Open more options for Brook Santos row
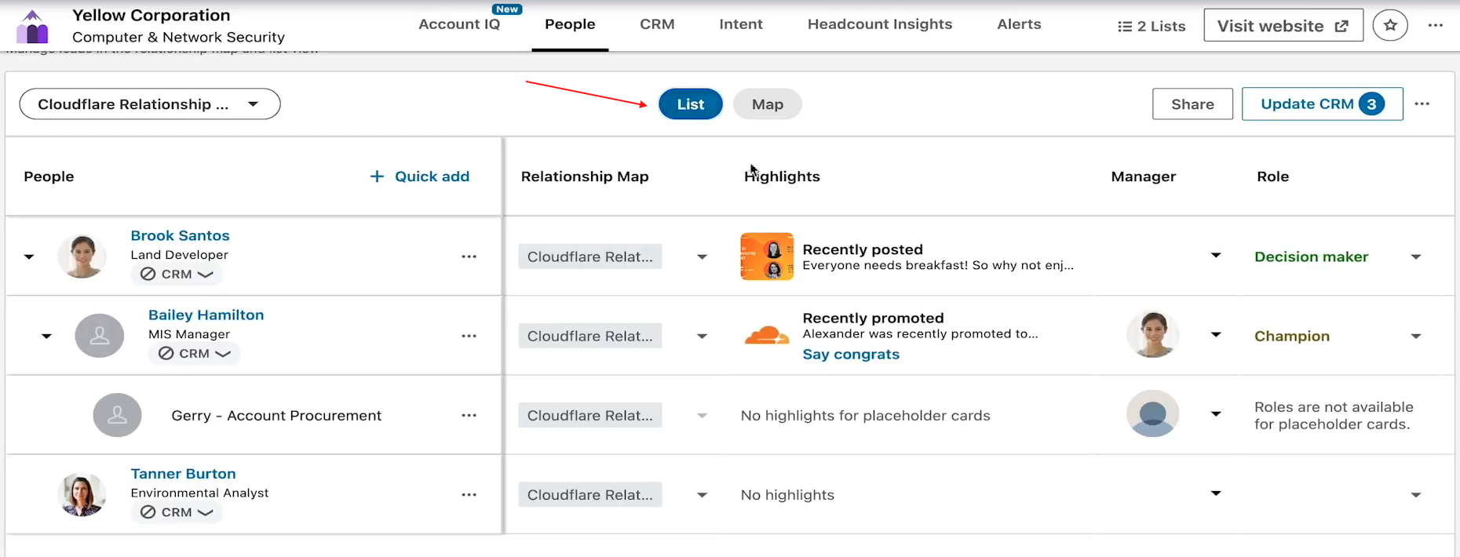Screen dimensions: 1460x557 [469, 257]
